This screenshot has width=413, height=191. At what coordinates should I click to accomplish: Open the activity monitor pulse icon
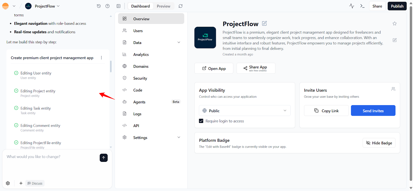point(352,6)
